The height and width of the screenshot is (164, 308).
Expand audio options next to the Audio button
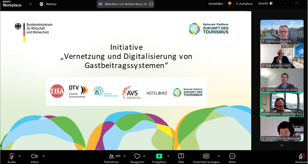[x=19, y=156]
